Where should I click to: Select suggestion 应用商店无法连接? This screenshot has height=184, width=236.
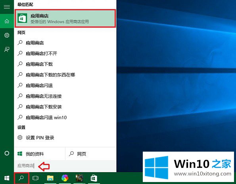point(65,96)
